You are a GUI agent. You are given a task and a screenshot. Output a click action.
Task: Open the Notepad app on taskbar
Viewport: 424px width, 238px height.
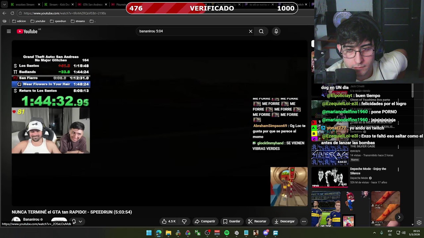246,233
